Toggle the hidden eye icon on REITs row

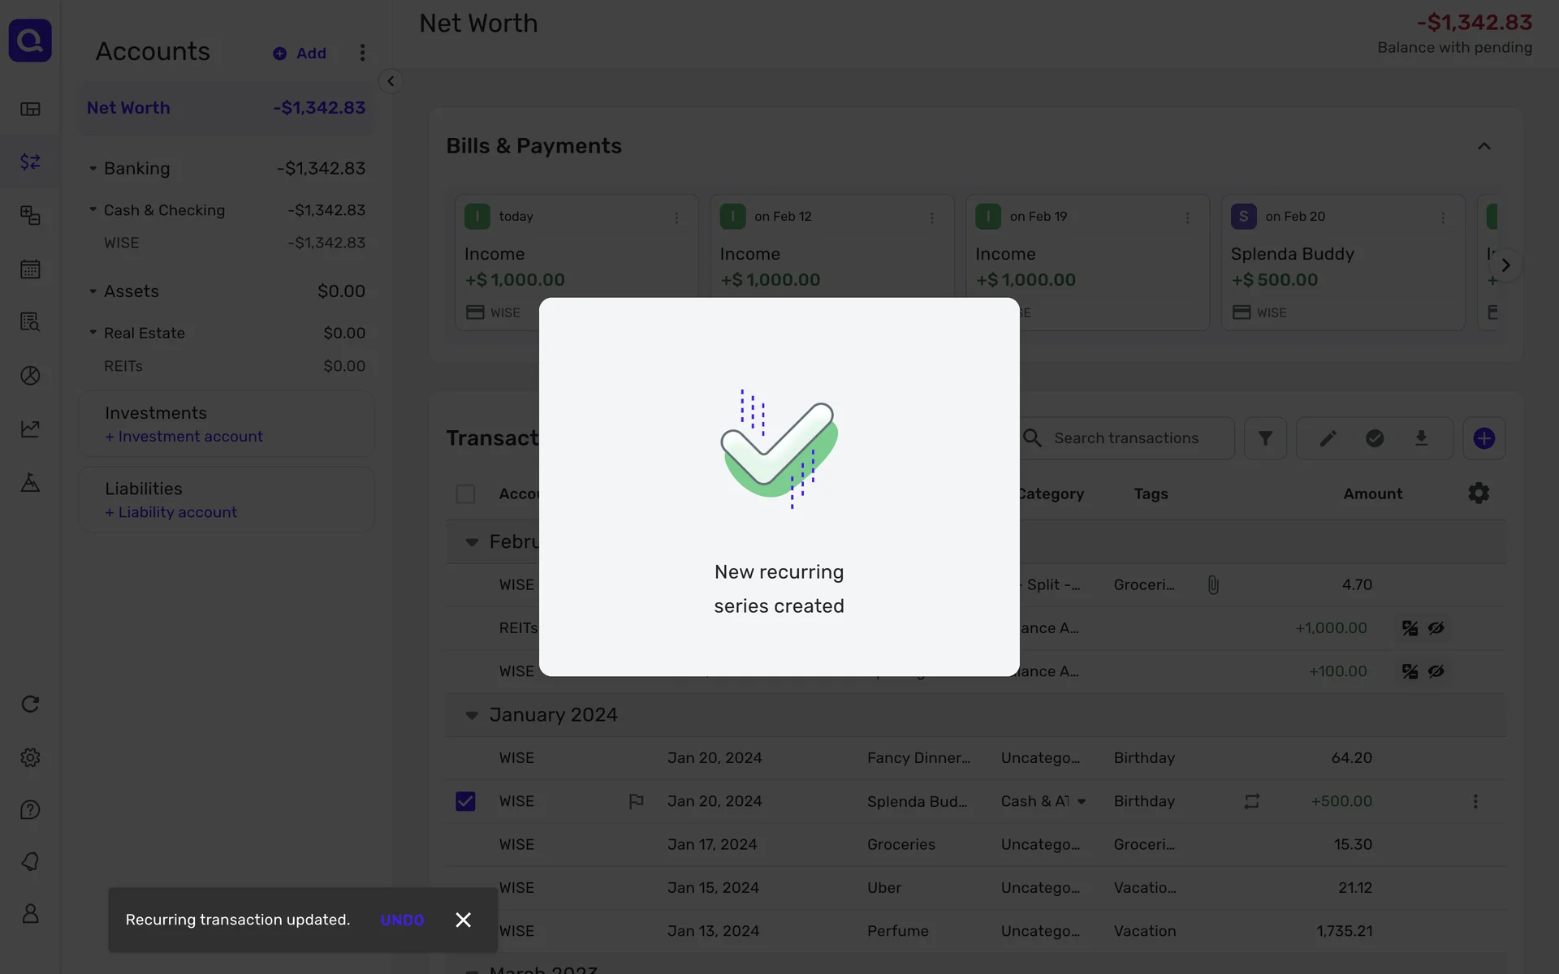click(x=1436, y=628)
